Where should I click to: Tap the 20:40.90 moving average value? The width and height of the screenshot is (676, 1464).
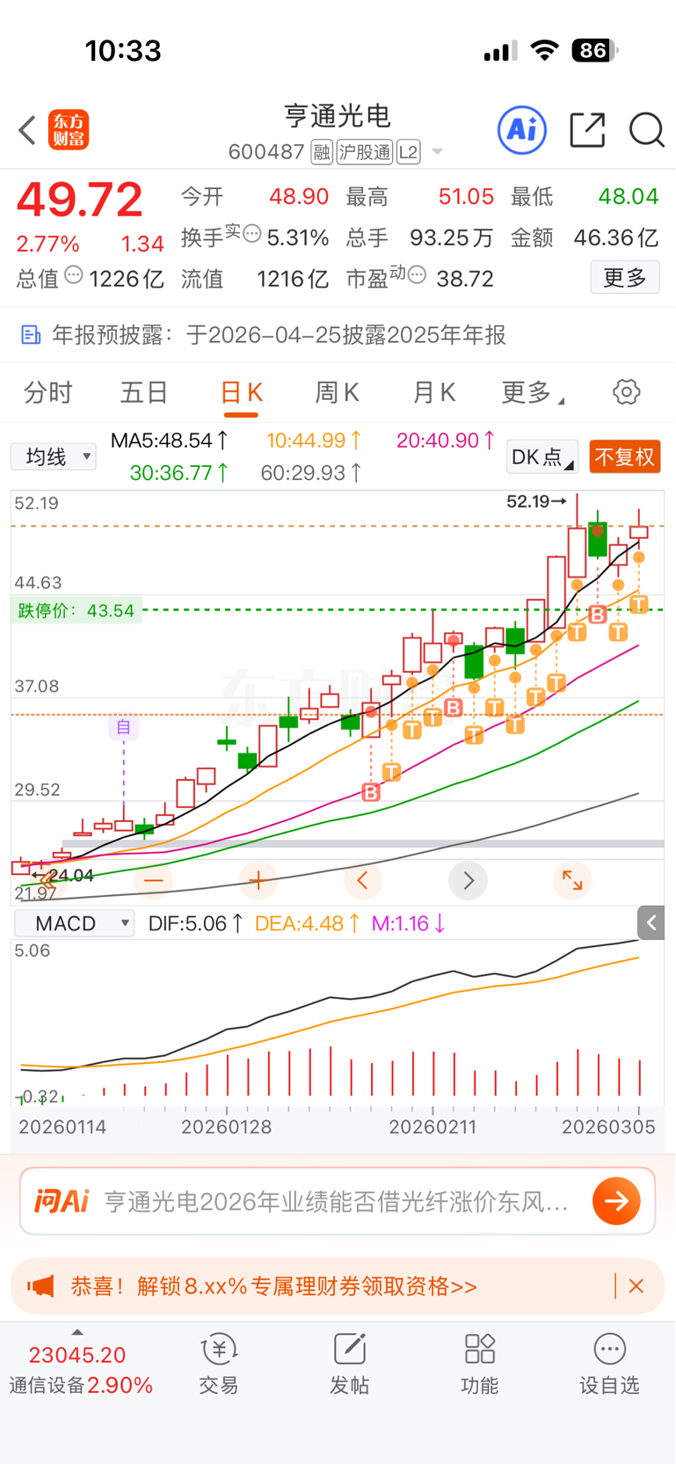446,441
